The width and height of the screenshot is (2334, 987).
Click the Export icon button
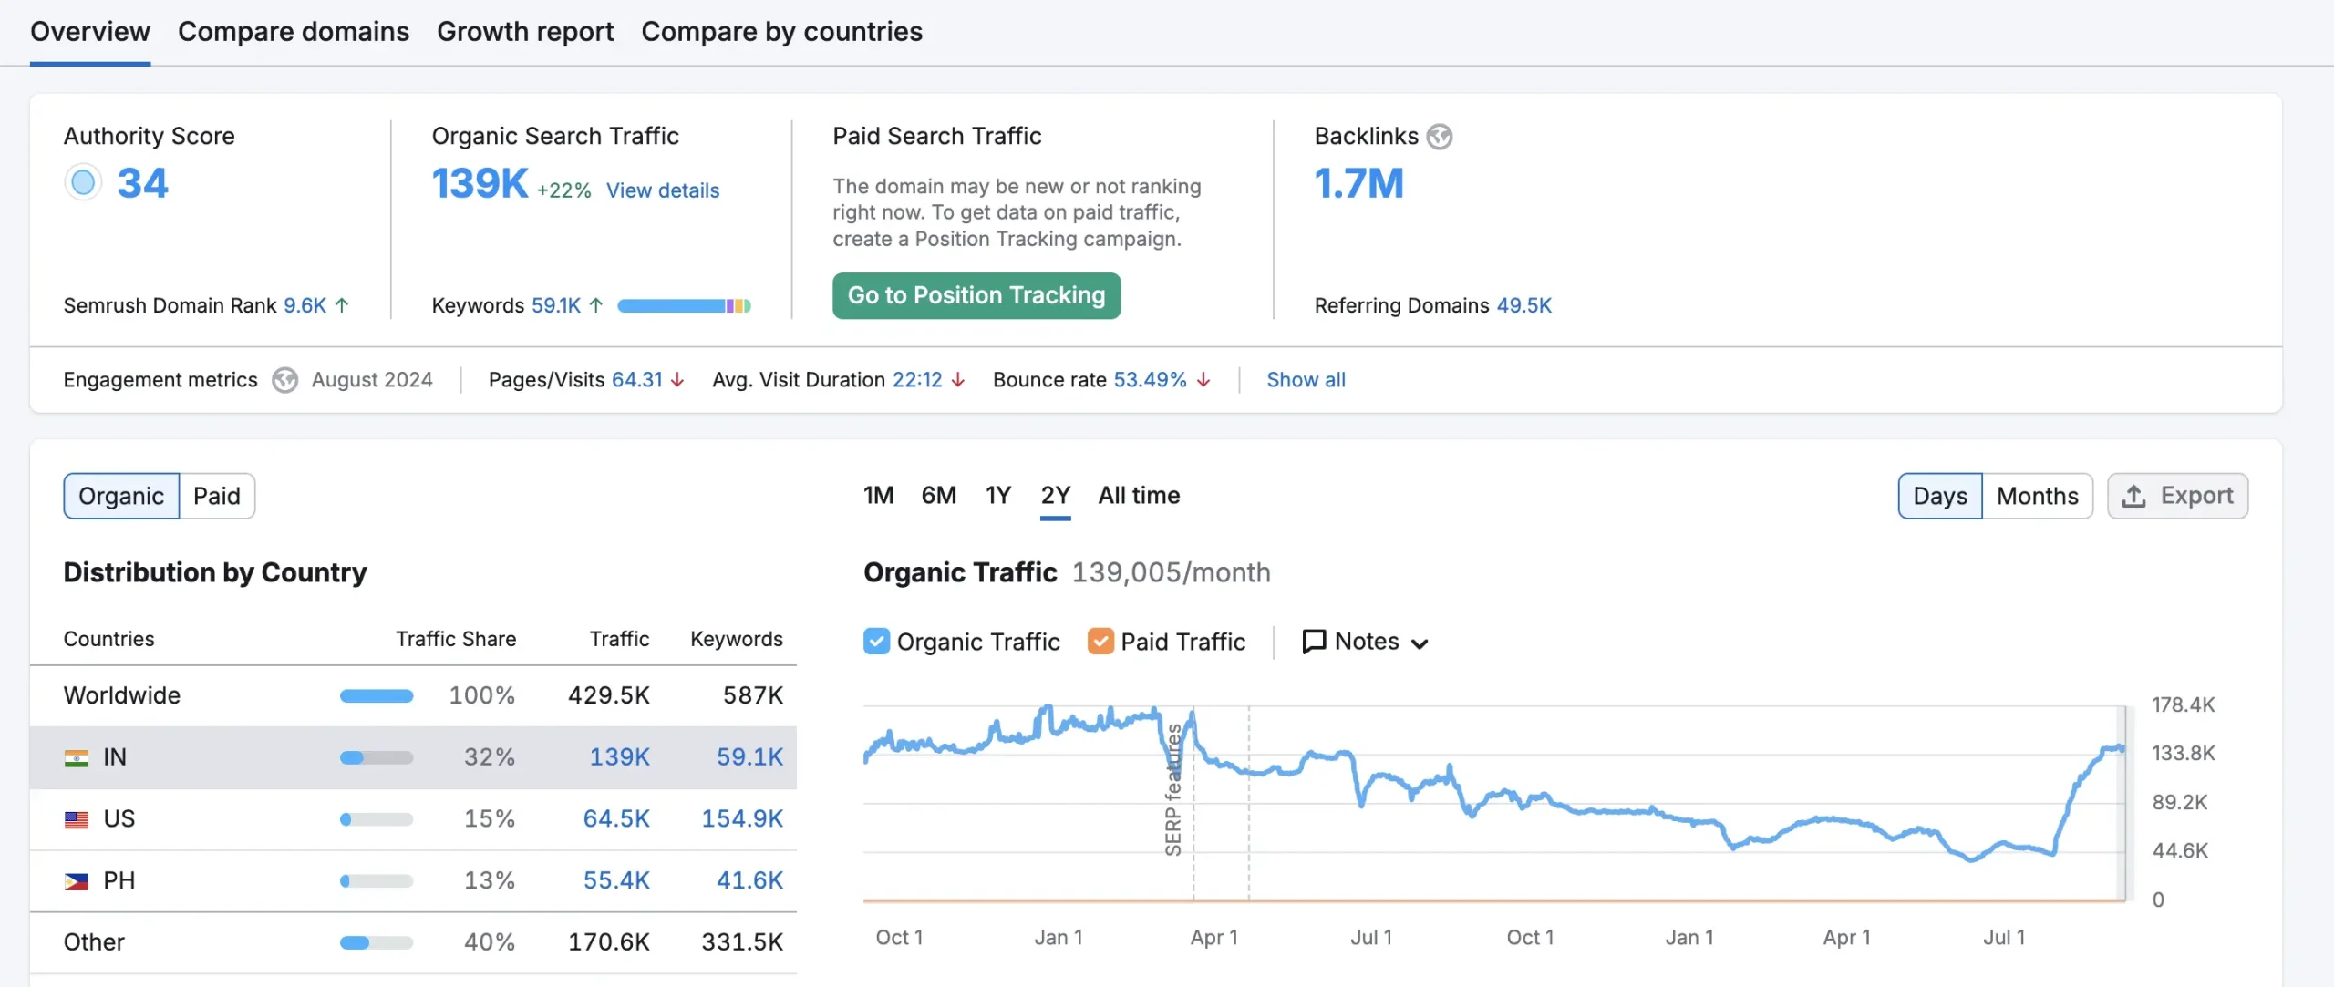pos(2178,494)
